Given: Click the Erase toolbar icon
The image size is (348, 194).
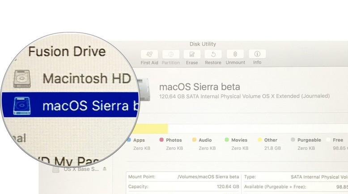Looking at the screenshot, I should point(192,54).
